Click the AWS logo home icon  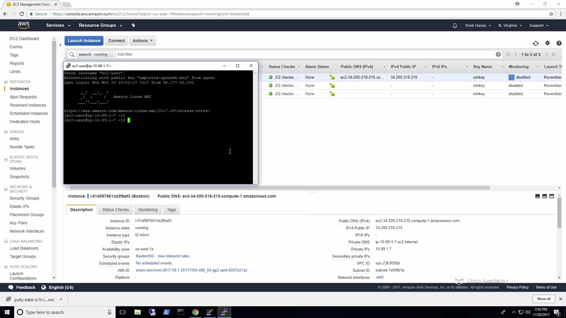point(24,25)
